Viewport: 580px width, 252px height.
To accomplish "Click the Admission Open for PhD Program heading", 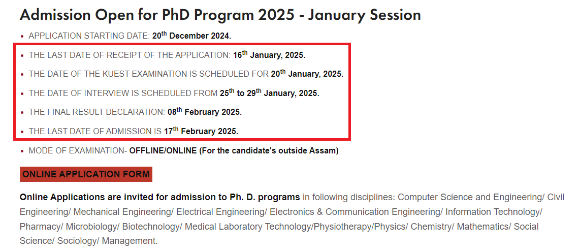I will (x=220, y=15).
